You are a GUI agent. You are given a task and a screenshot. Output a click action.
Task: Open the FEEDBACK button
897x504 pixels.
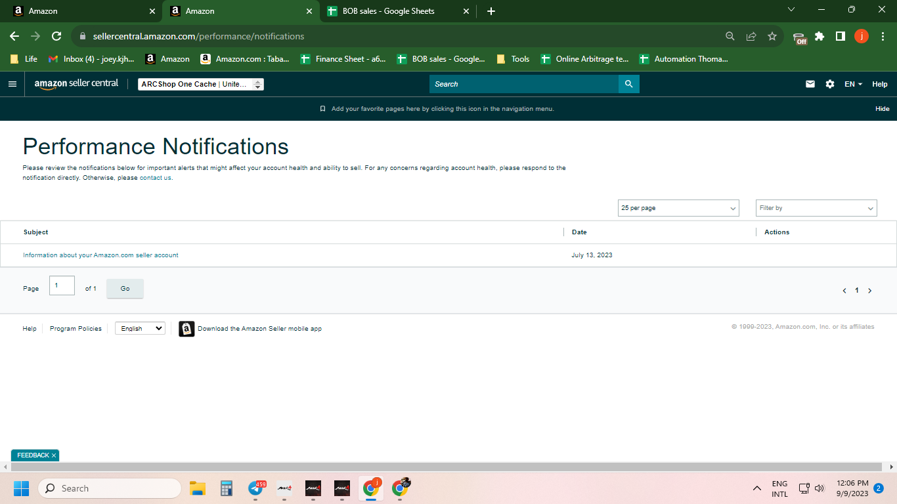click(x=33, y=455)
